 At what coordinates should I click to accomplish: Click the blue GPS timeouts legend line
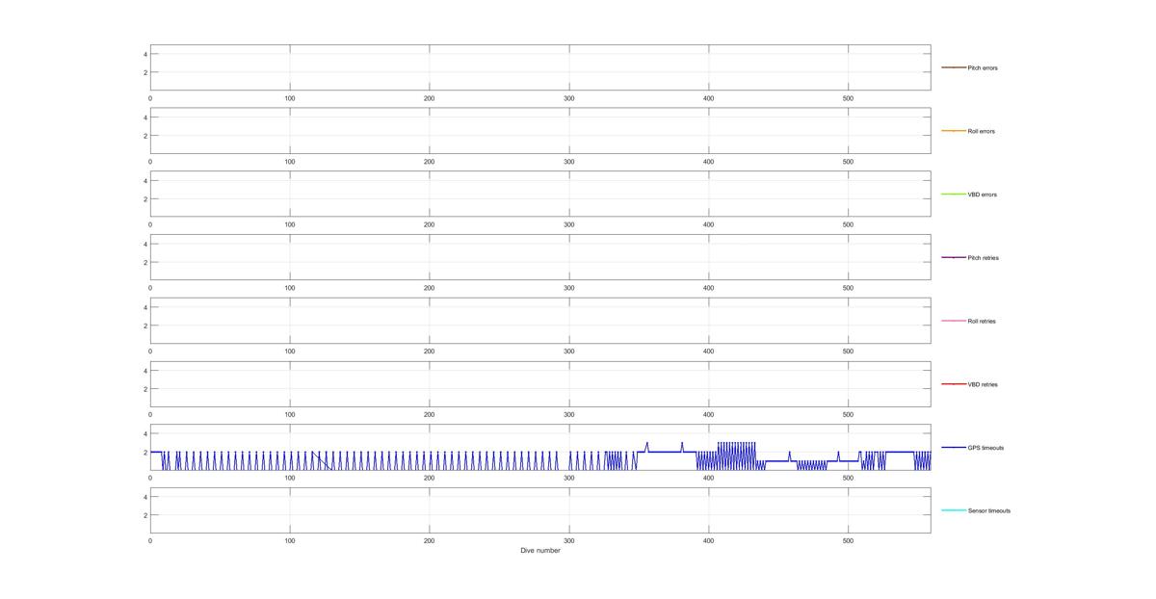pyautogui.click(x=953, y=448)
